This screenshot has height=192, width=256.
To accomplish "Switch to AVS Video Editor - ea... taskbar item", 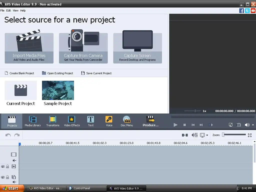I will [x=46, y=188].
